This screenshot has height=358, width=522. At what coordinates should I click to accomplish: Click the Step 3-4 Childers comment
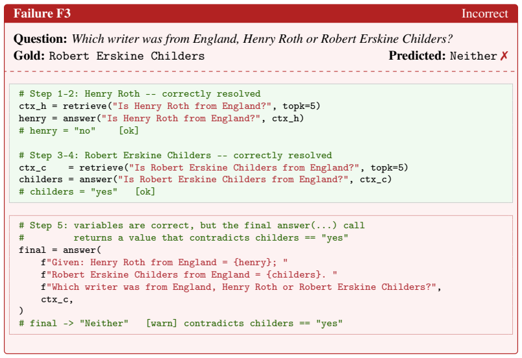point(175,155)
